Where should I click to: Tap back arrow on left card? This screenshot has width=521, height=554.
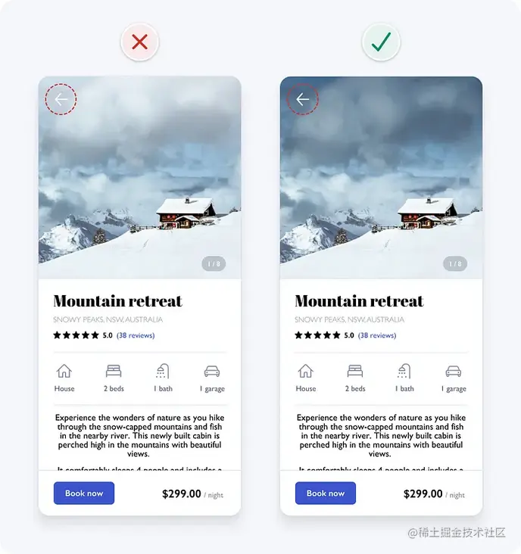tap(61, 99)
